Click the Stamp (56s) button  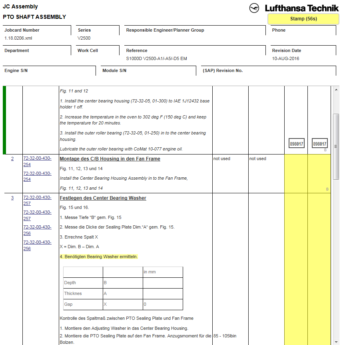tap(303, 19)
